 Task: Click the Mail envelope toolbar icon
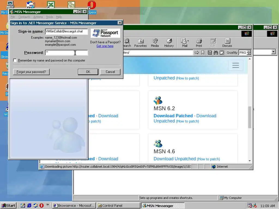click(x=183, y=41)
